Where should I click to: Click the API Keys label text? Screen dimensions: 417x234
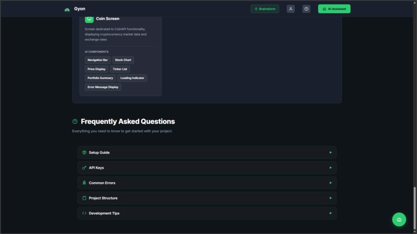(96, 167)
